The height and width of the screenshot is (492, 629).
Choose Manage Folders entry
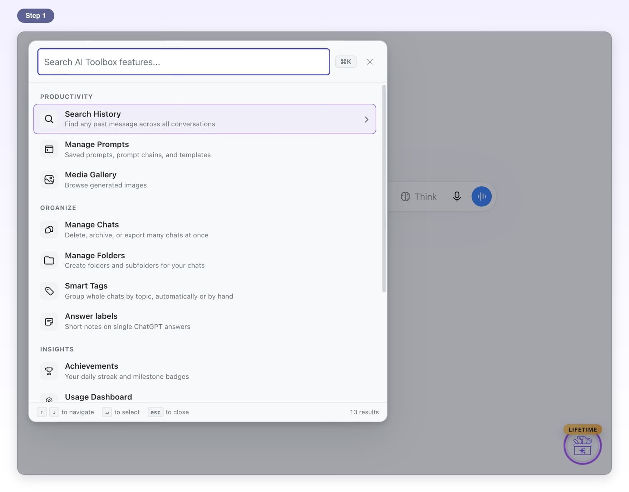point(205,260)
